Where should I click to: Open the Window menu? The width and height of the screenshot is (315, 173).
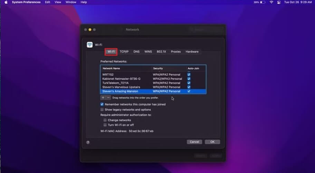coord(71,2)
